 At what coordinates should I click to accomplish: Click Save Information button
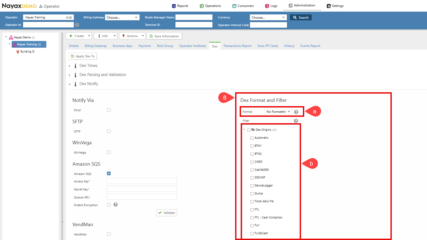point(164,36)
